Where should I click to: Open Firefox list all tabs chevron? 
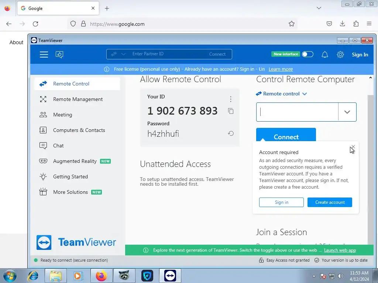319,8
